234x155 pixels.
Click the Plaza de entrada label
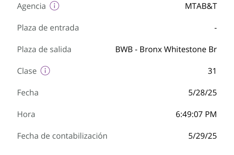click(x=48, y=28)
